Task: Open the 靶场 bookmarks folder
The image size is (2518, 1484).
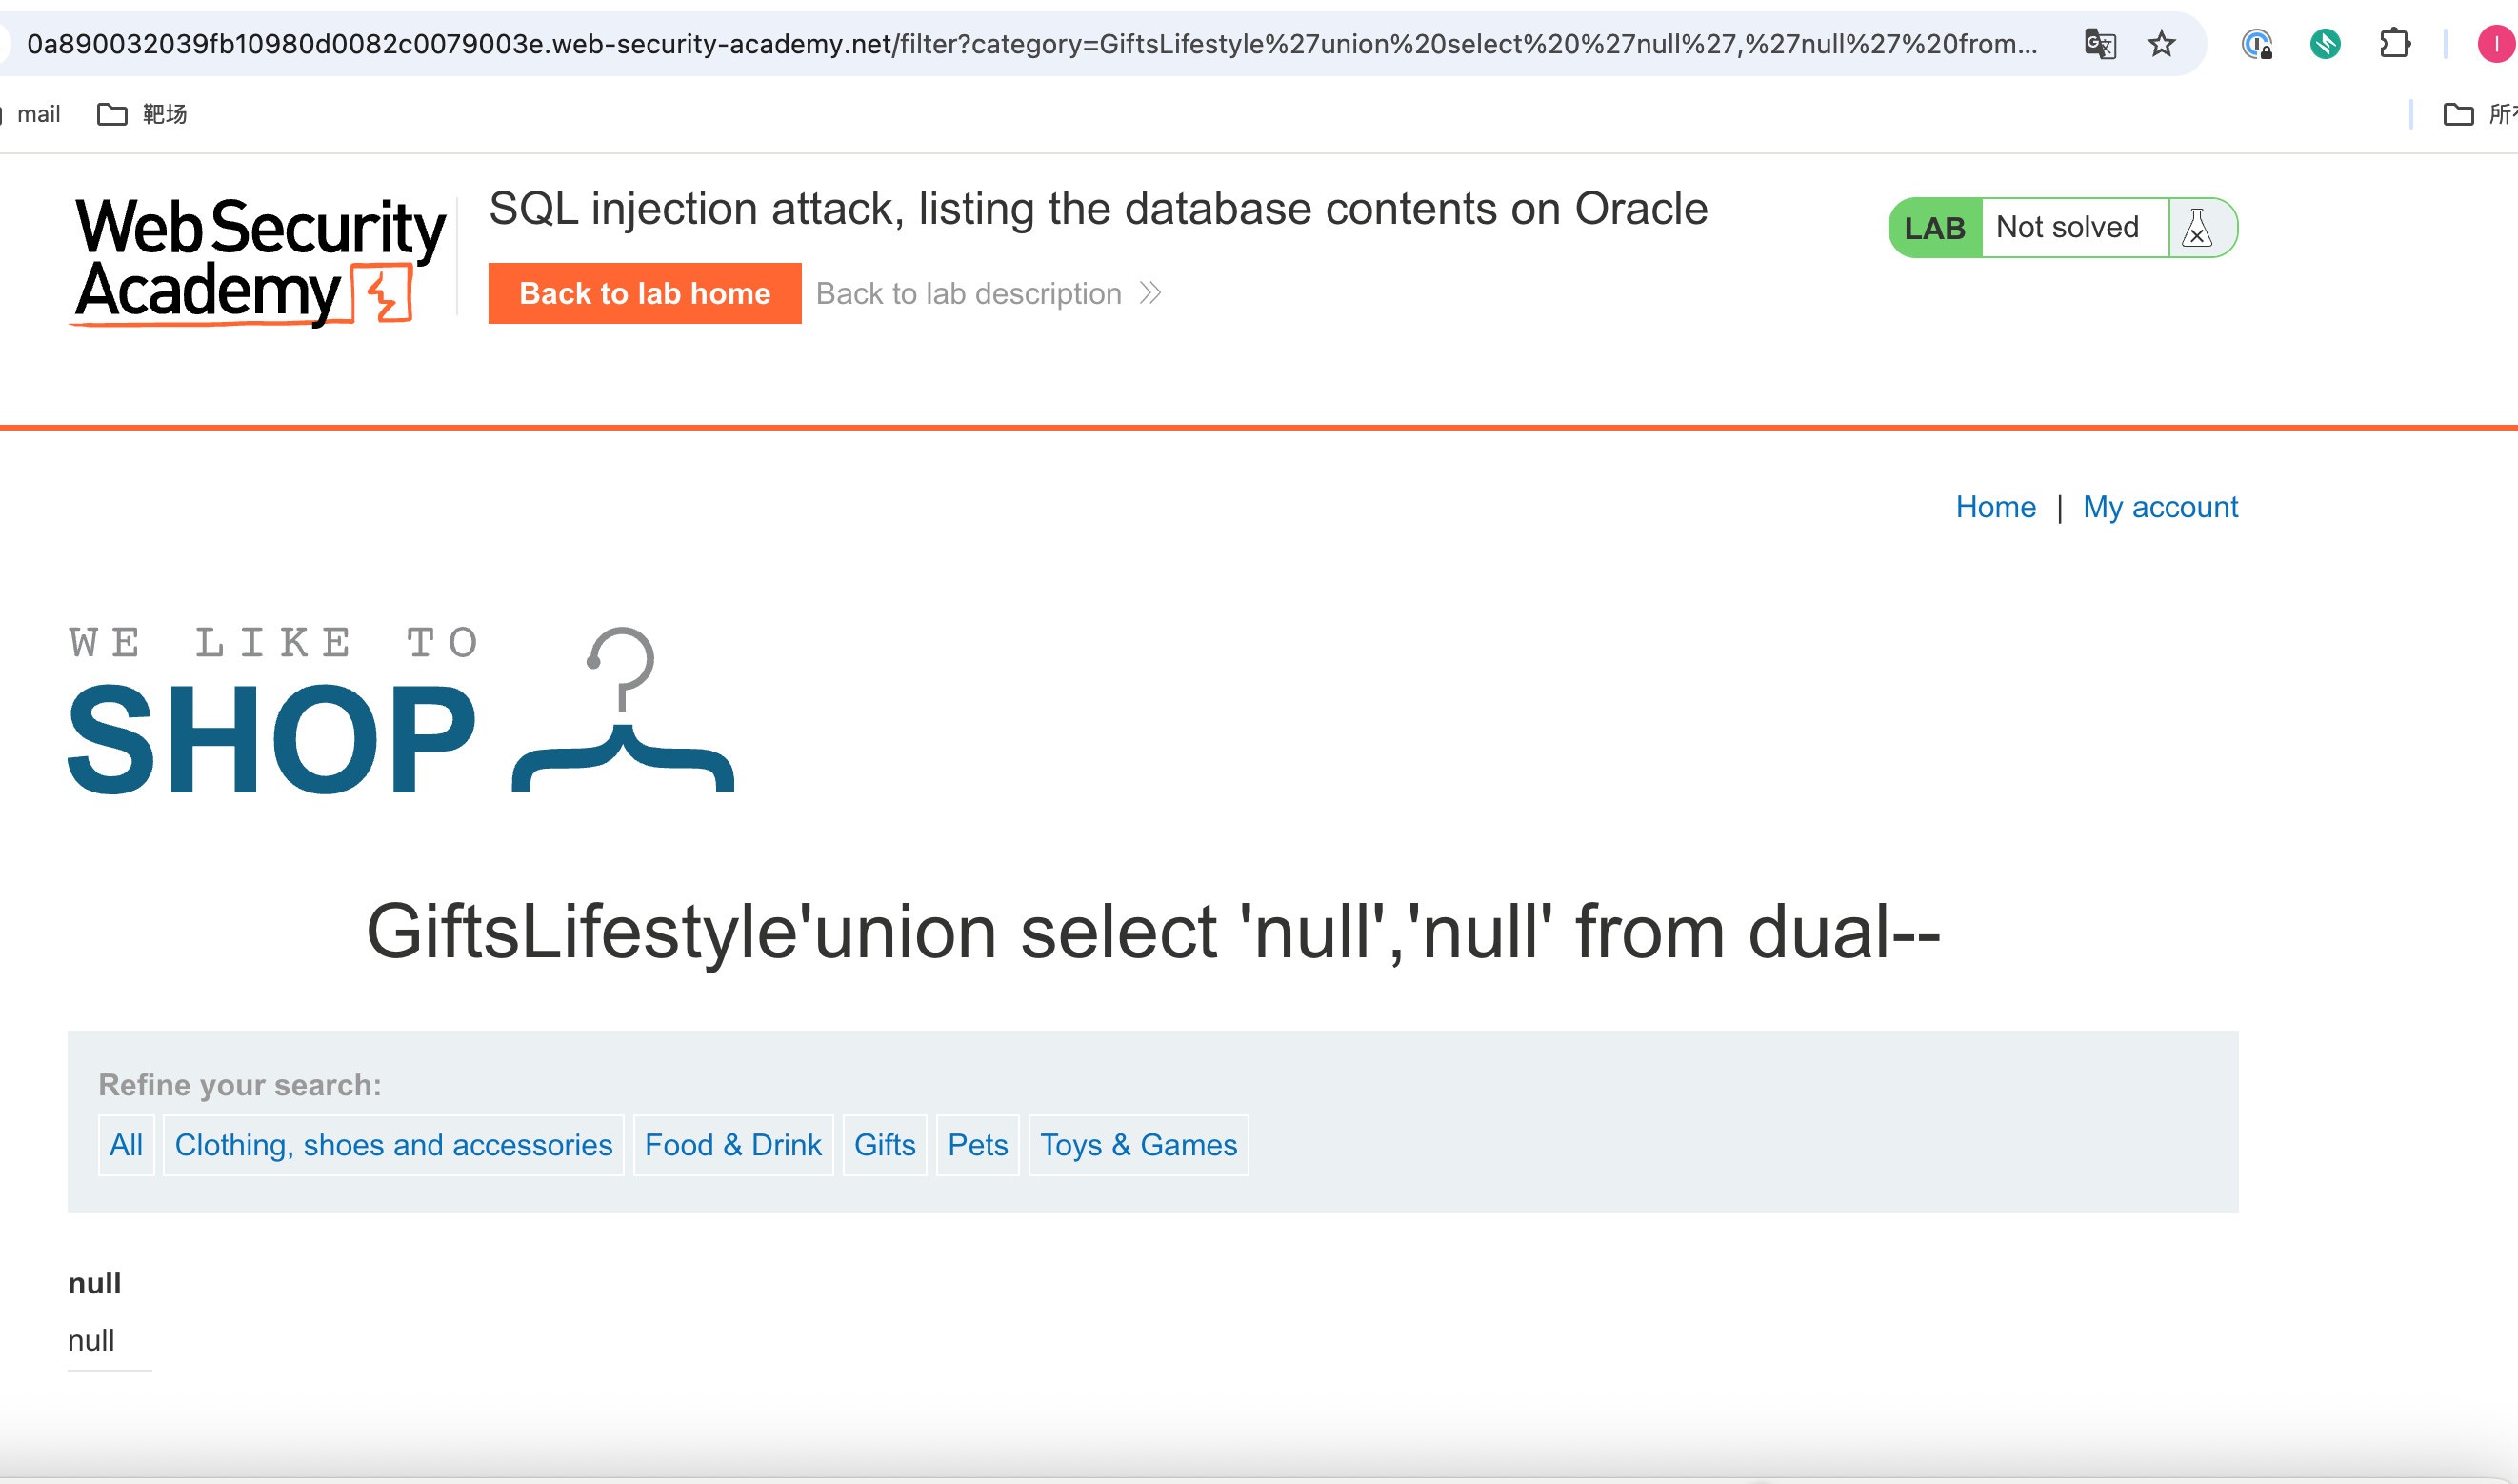Action: [143, 113]
